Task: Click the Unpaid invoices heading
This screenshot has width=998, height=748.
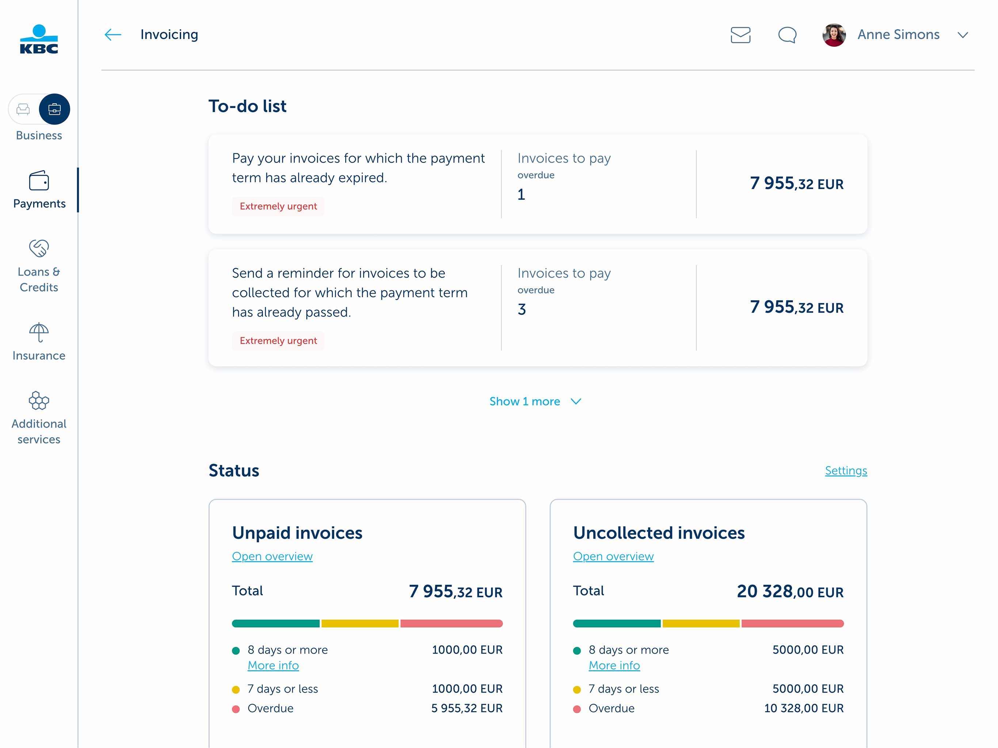Action: pos(297,533)
